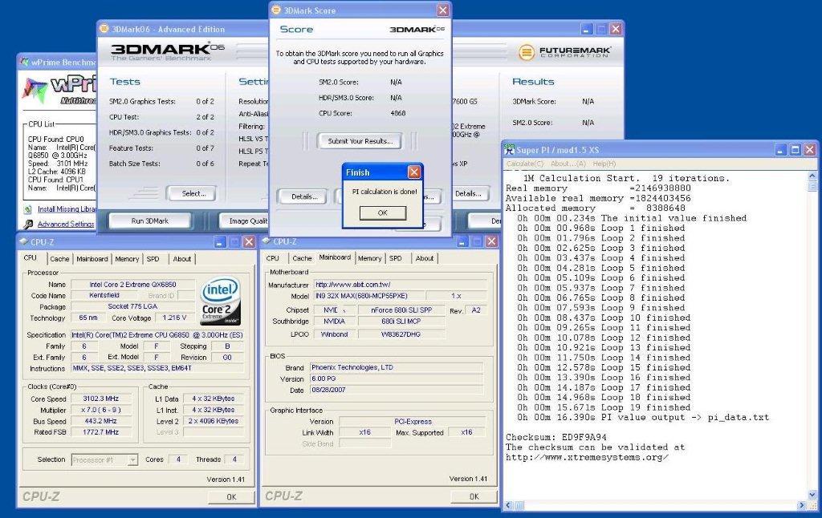Open the SPD tab in right CPU-Z window
This screenshot has height=518, width=822.
coord(395,258)
